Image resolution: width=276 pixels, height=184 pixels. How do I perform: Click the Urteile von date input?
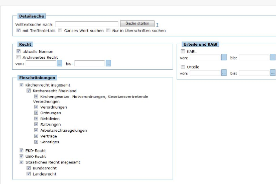pos(205,73)
